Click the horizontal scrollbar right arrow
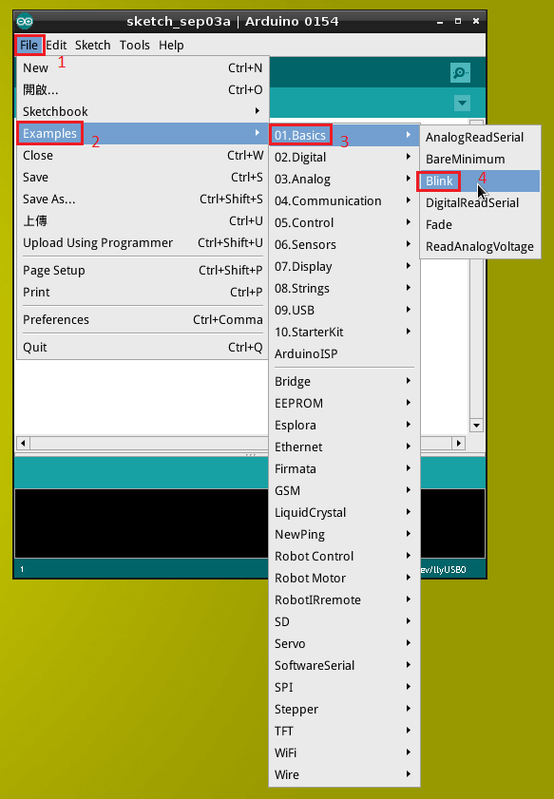 (459, 443)
